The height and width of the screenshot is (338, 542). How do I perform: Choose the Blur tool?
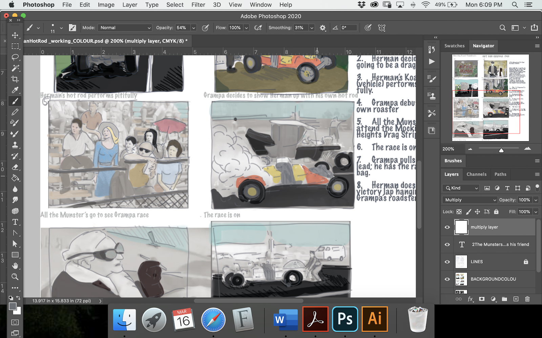pyautogui.click(x=15, y=189)
